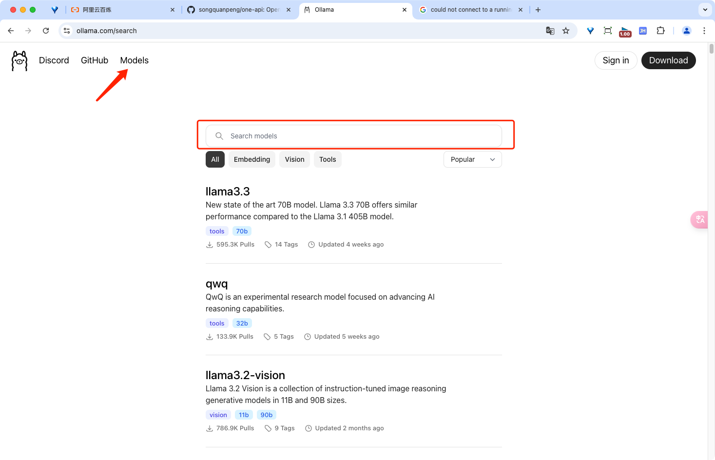The width and height of the screenshot is (715, 460).
Task: Click the address bar URL
Action: pyautogui.click(x=107, y=31)
